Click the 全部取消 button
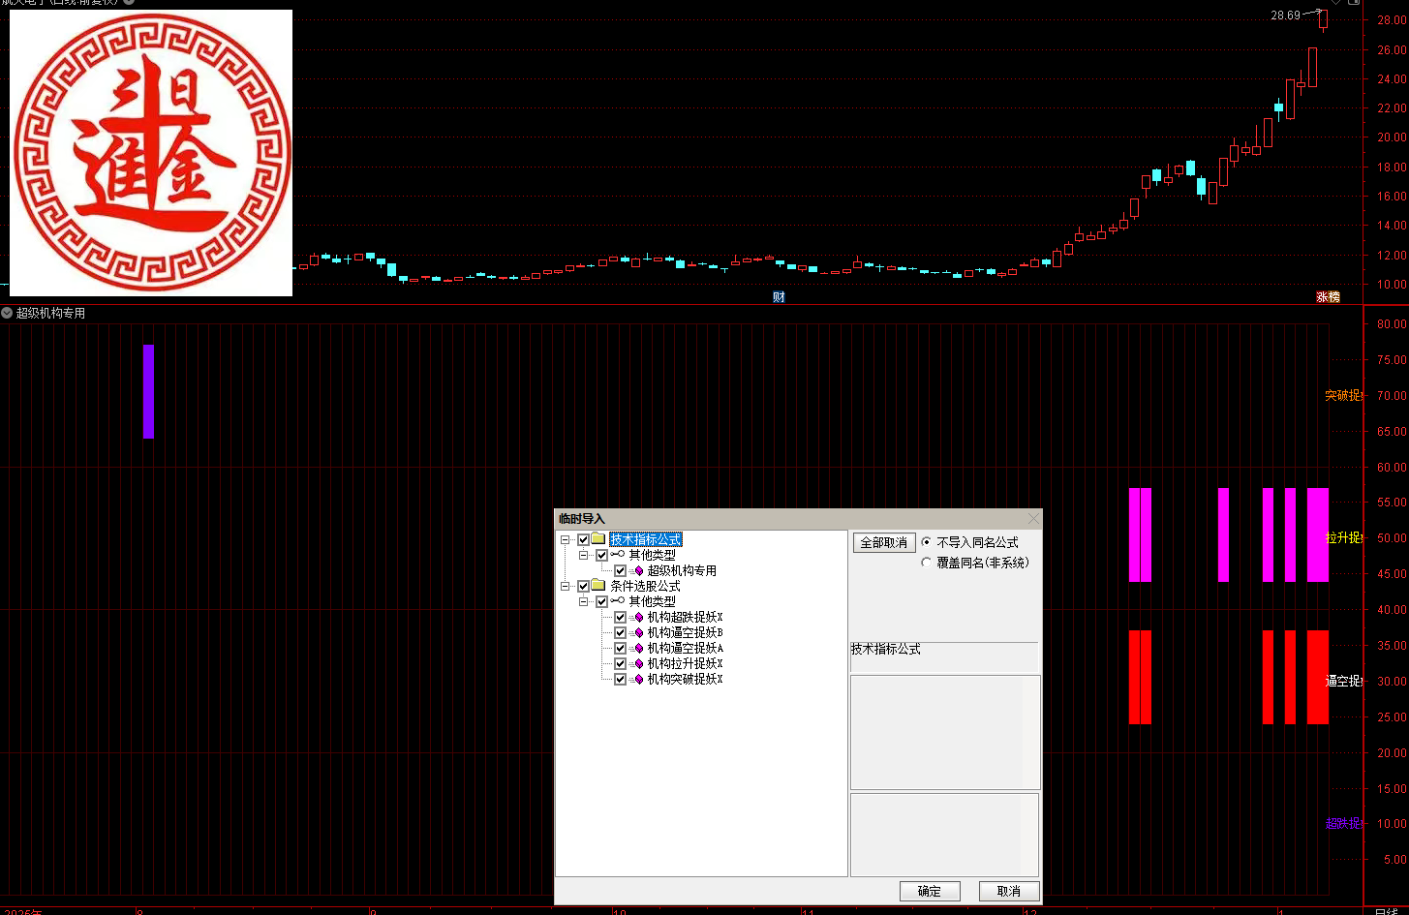The width and height of the screenshot is (1409, 915). (x=884, y=542)
